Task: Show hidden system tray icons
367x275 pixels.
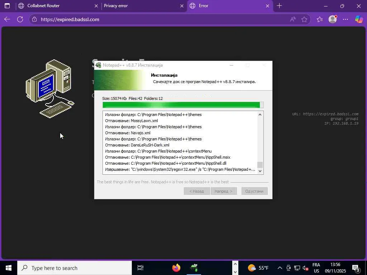Action: point(280,268)
